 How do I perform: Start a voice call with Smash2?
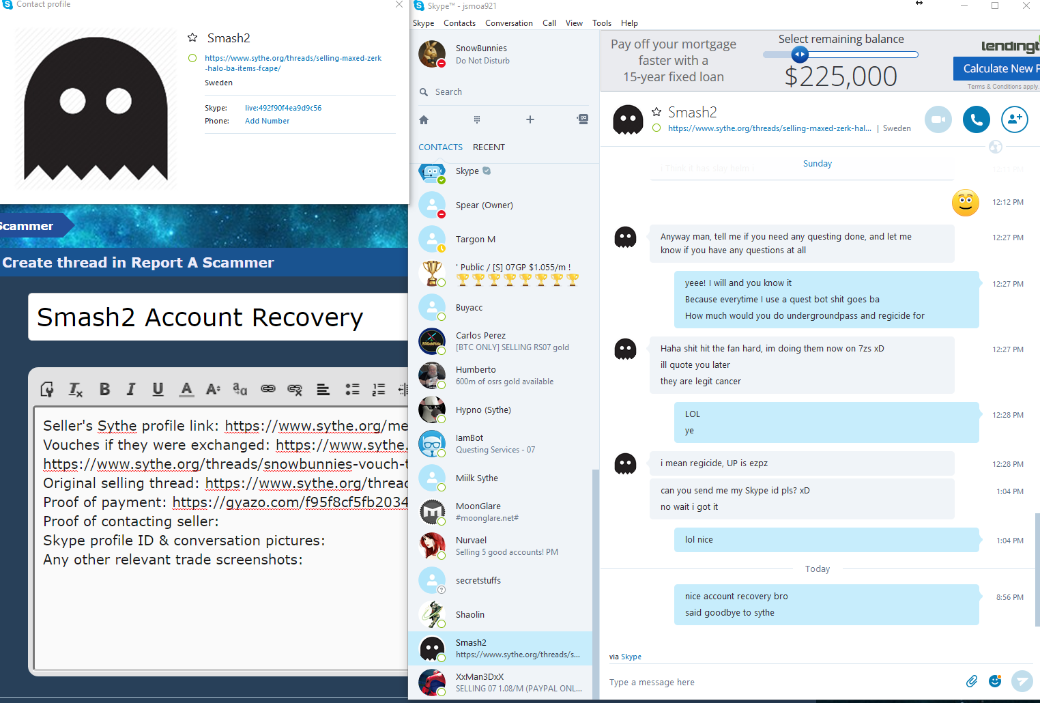click(x=977, y=119)
